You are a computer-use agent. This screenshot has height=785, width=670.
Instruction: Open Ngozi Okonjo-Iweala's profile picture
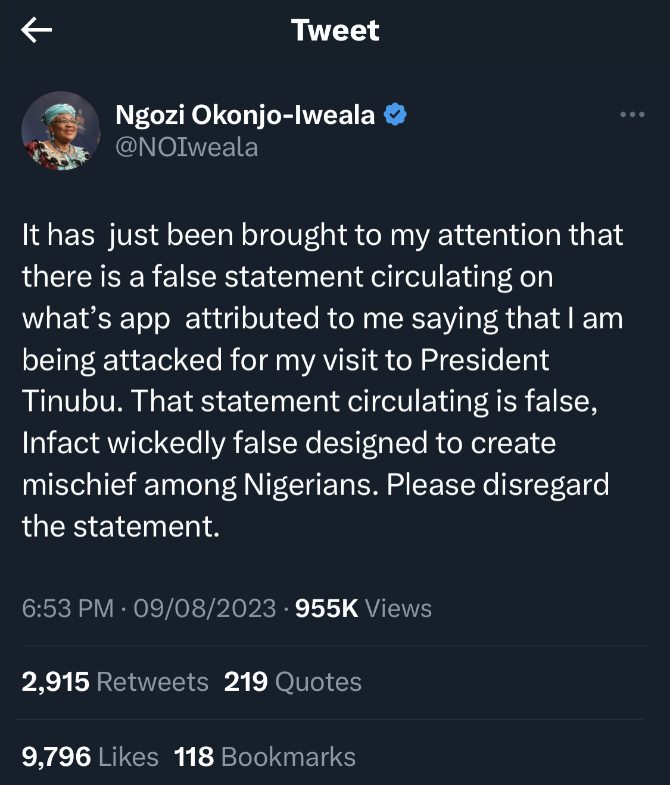point(61,131)
